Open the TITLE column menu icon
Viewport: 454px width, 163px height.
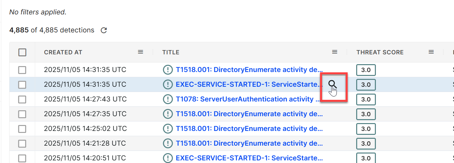[335, 52]
